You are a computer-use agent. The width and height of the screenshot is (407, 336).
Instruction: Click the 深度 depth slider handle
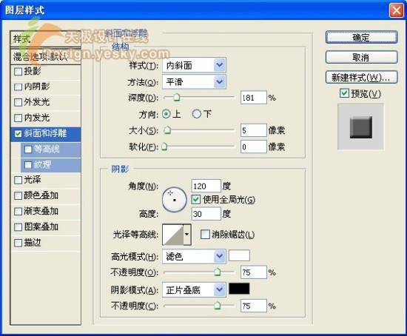click(x=177, y=98)
